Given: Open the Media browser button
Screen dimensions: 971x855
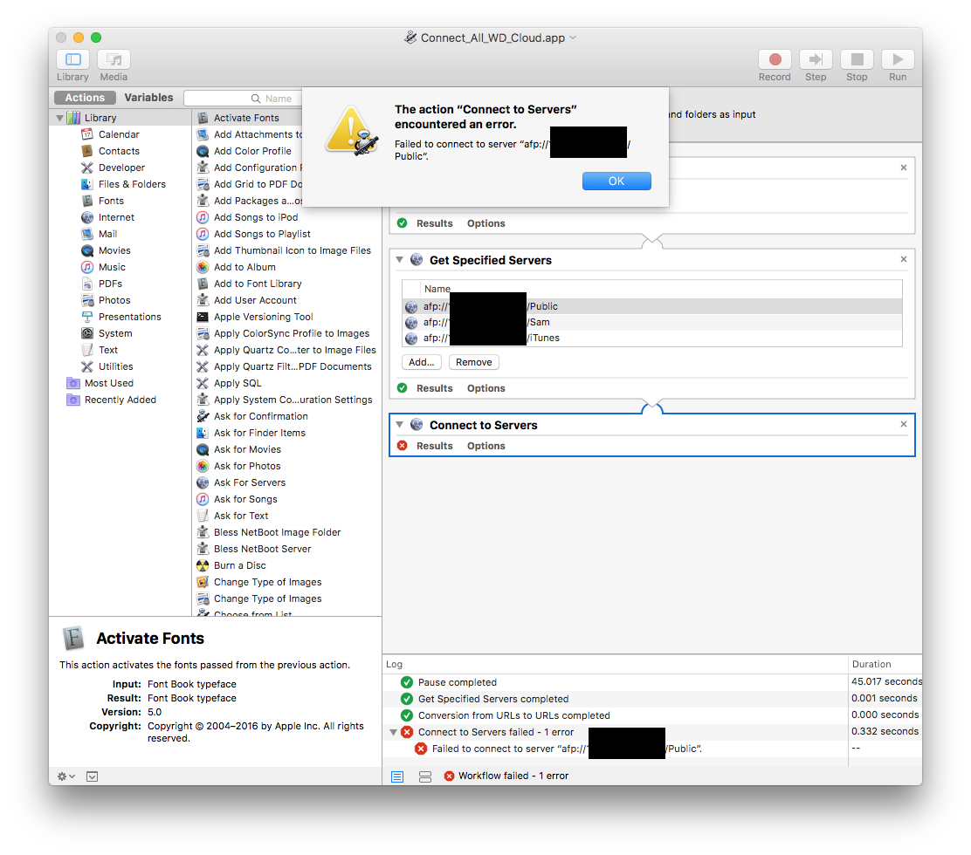Looking at the screenshot, I should pyautogui.click(x=114, y=59).
